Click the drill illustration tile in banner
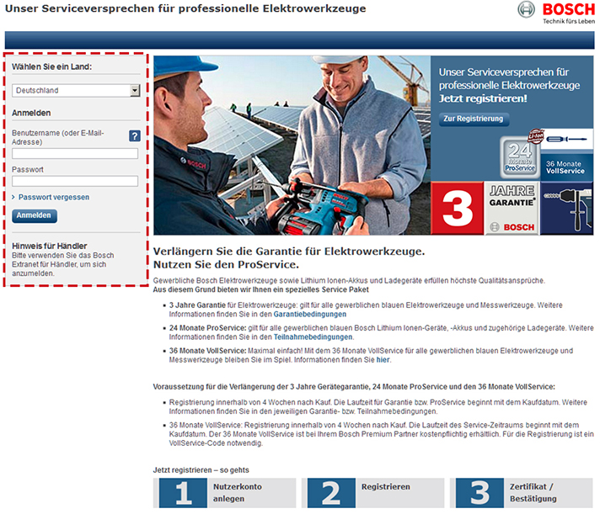Screen dimensions: 600x514 point(567,207)
